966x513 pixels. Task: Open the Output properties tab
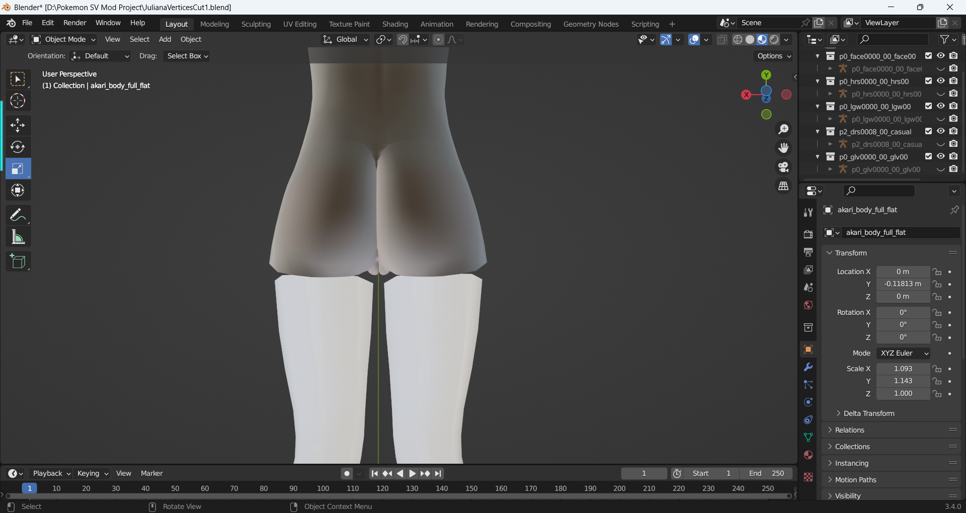coord(809,252)
